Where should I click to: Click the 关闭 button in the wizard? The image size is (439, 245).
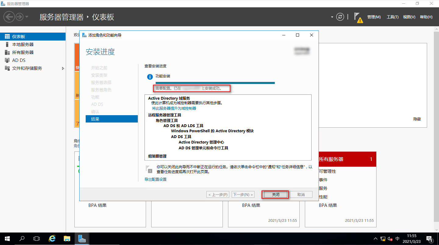[276, 194]
